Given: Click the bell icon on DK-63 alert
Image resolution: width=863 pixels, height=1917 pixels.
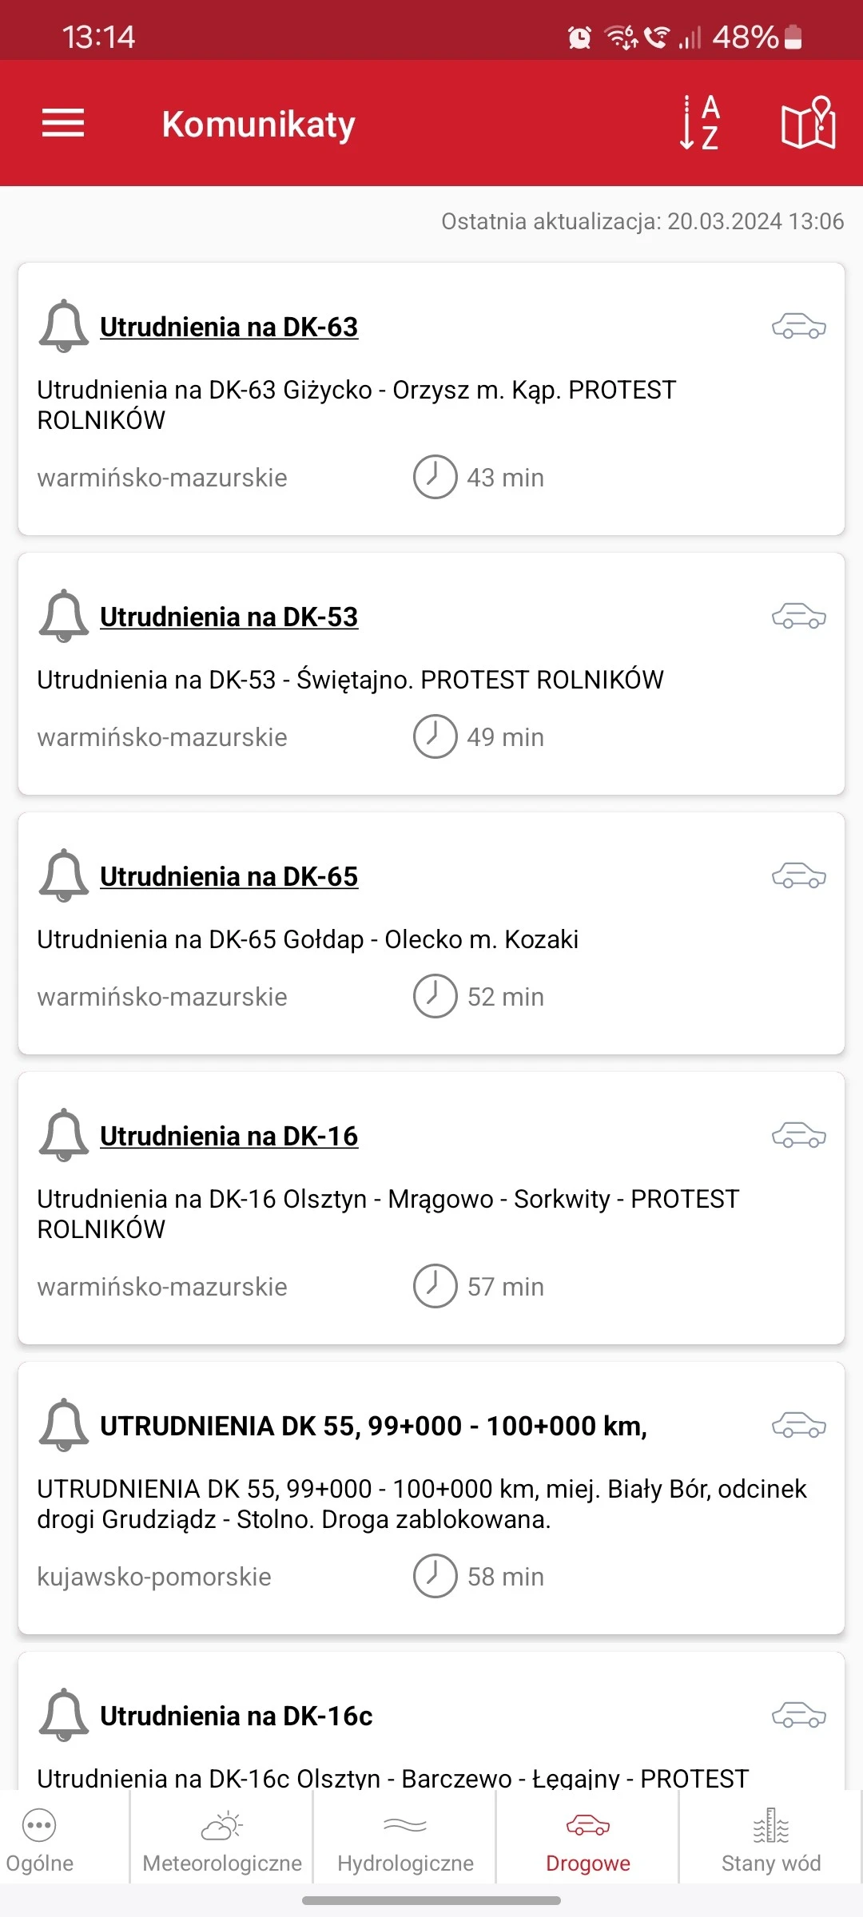Looking at the screenshot, I should tap(64, 326).
